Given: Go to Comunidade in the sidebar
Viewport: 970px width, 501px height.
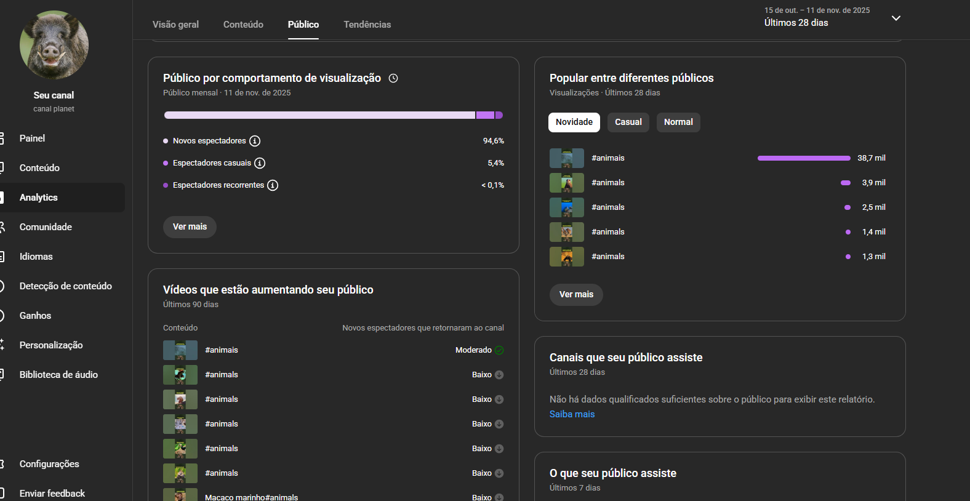Looking at the screenshot, I should tap(46, 227).
